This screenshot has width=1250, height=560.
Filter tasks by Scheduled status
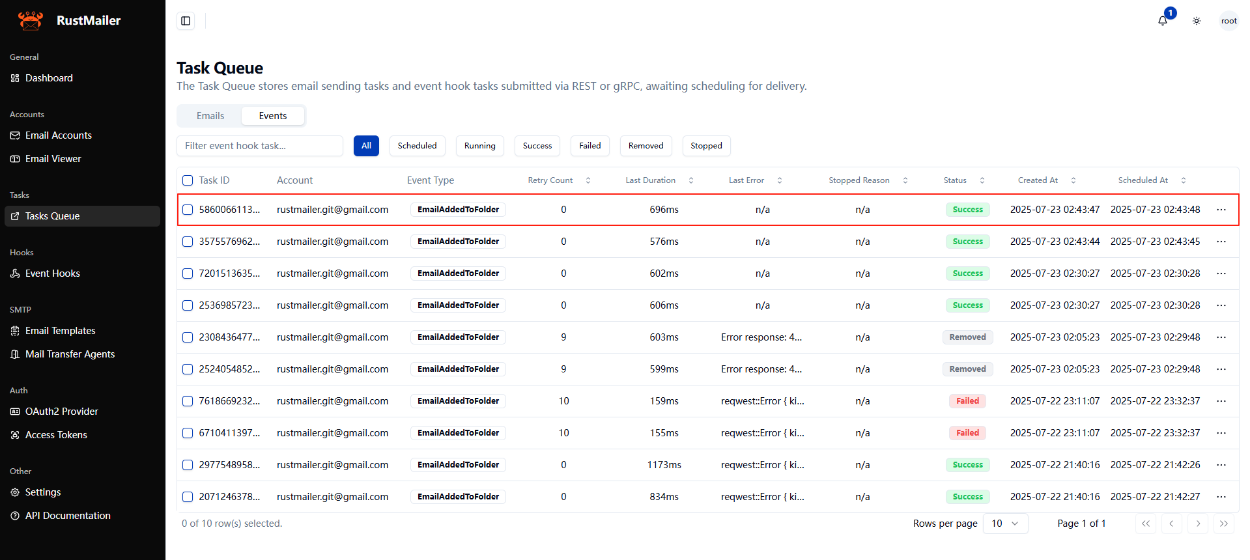(x=418, y=146)
